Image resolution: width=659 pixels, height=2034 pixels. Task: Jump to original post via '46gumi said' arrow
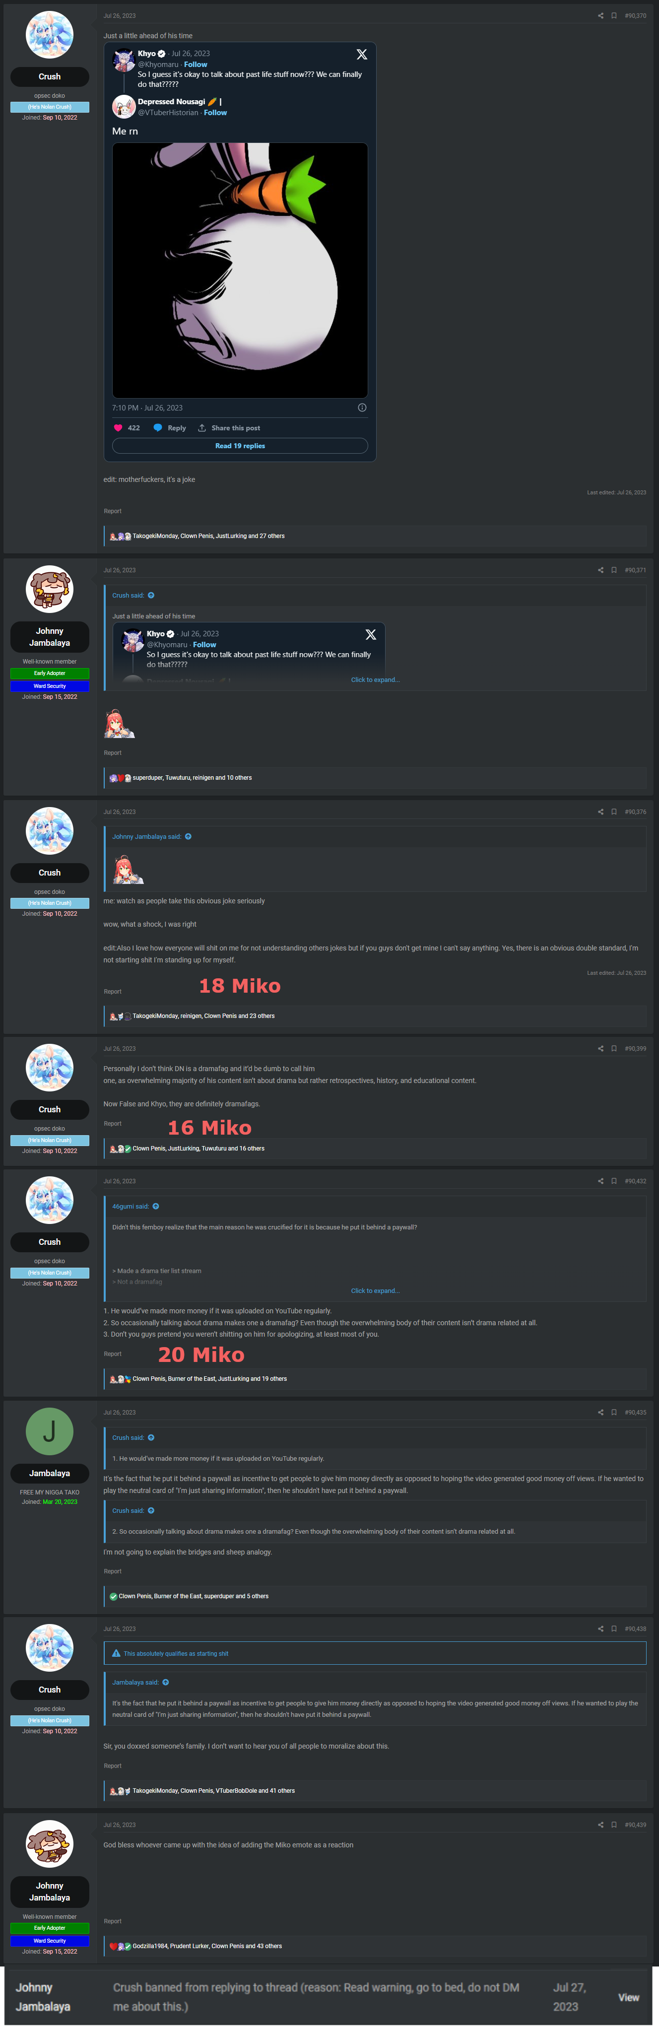point(155,1207)
